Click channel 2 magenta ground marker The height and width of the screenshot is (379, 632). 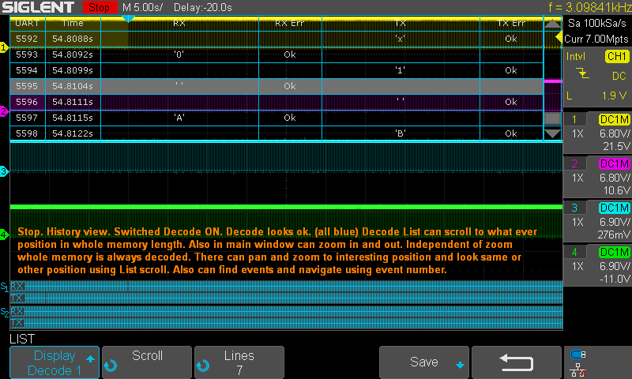(4, 111)
